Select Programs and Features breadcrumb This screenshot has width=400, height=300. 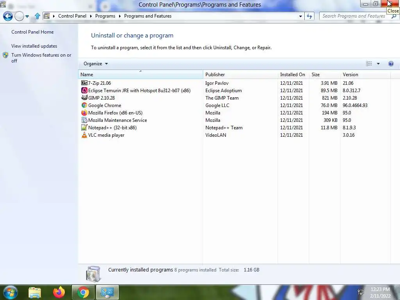[x=148, y=16]
